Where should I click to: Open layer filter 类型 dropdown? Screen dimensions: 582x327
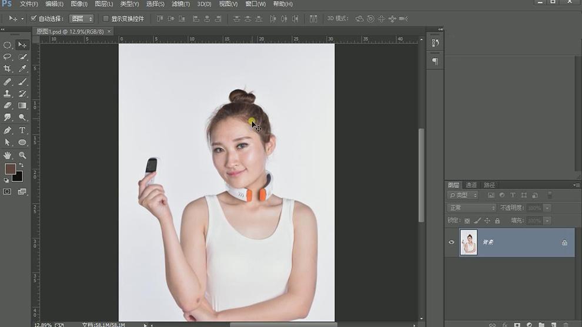[463, 195]
